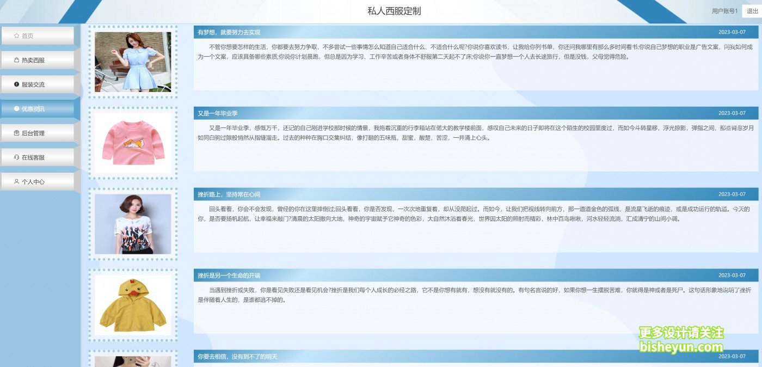
Task: Click the 私人西服定制 site title
Action: [x=394, y=11]
